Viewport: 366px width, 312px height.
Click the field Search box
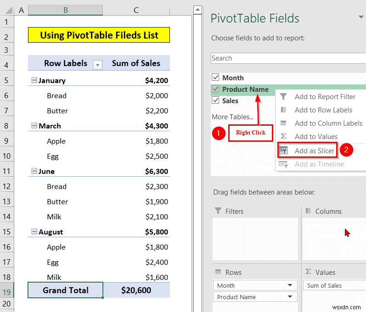point(288,58)
